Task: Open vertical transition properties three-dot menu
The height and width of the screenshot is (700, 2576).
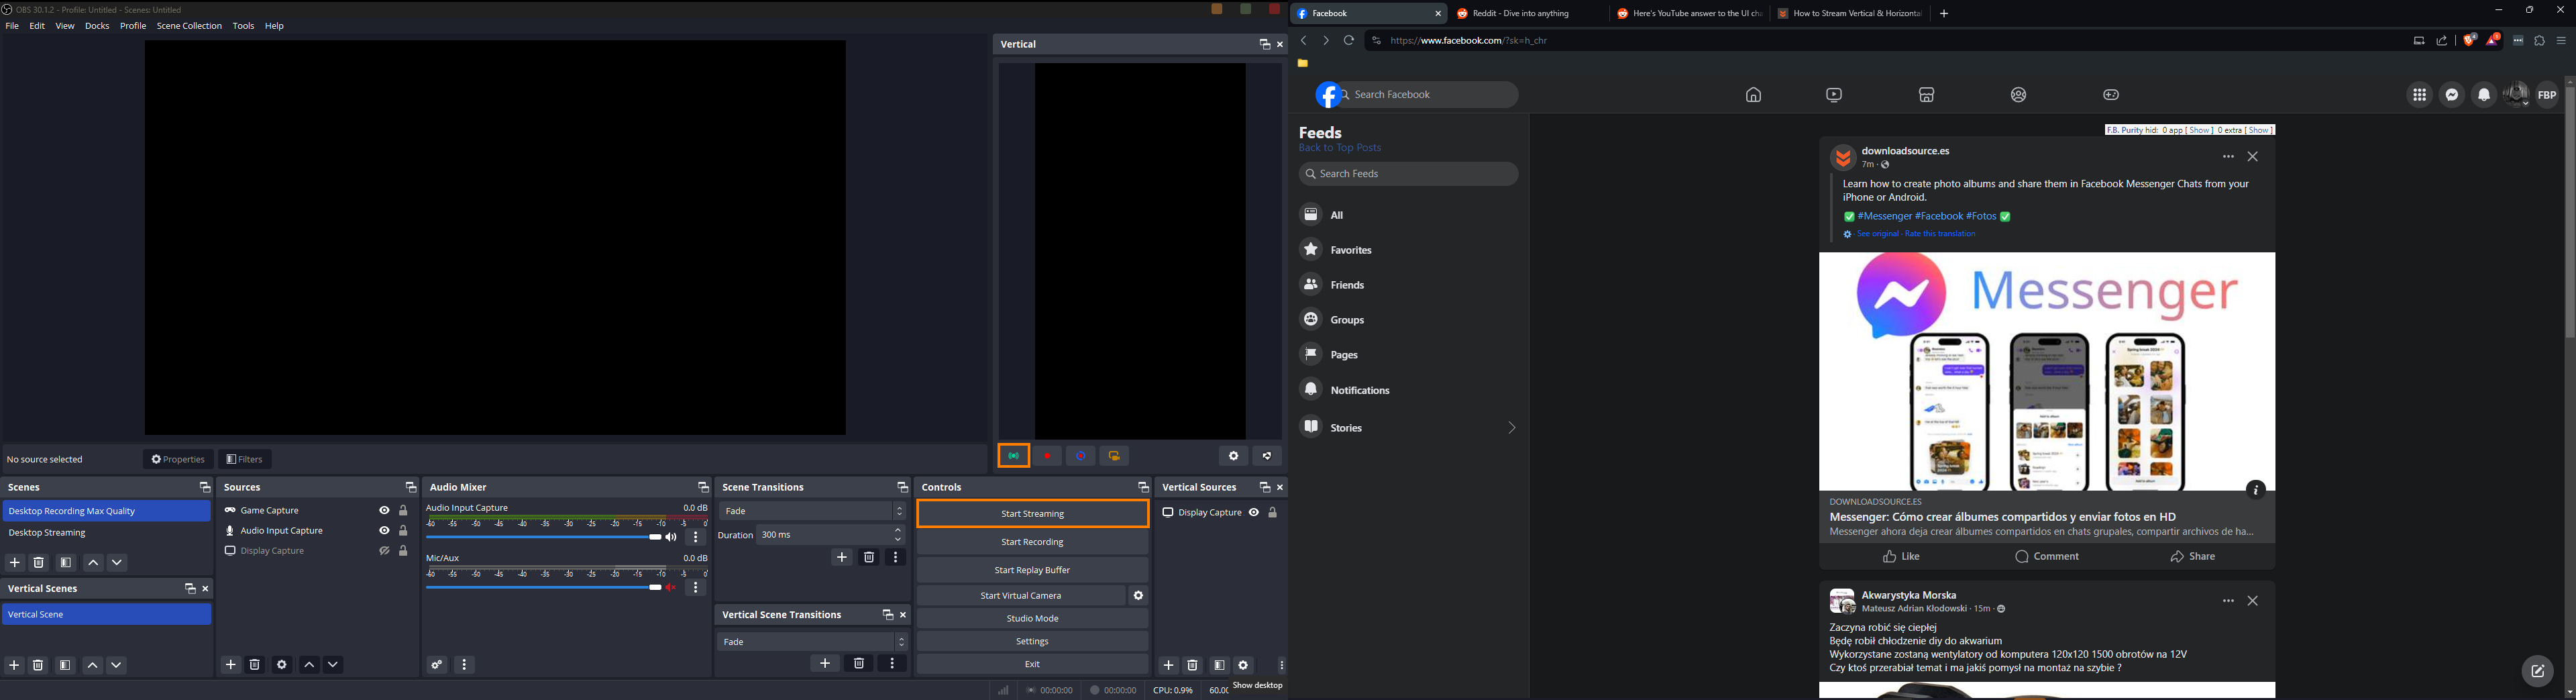Action: [893, 664]
